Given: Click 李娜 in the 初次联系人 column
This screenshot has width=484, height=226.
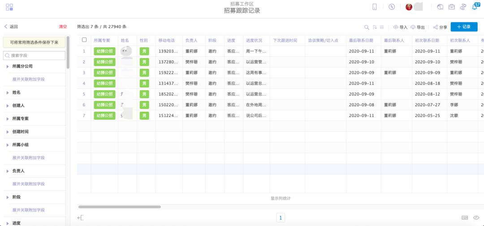Looking at the screenshot, I should pos(454,105).
